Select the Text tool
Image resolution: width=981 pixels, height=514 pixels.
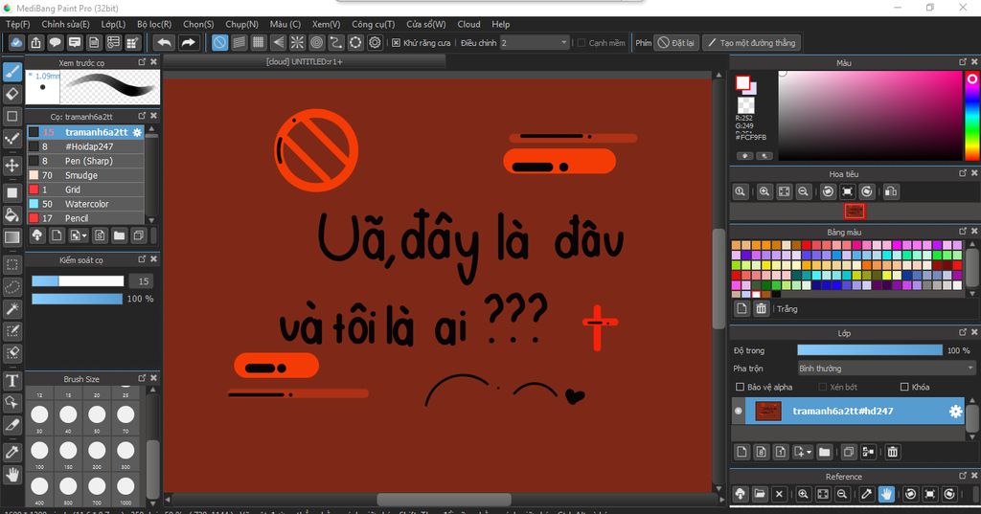click(x=11, y=380)
